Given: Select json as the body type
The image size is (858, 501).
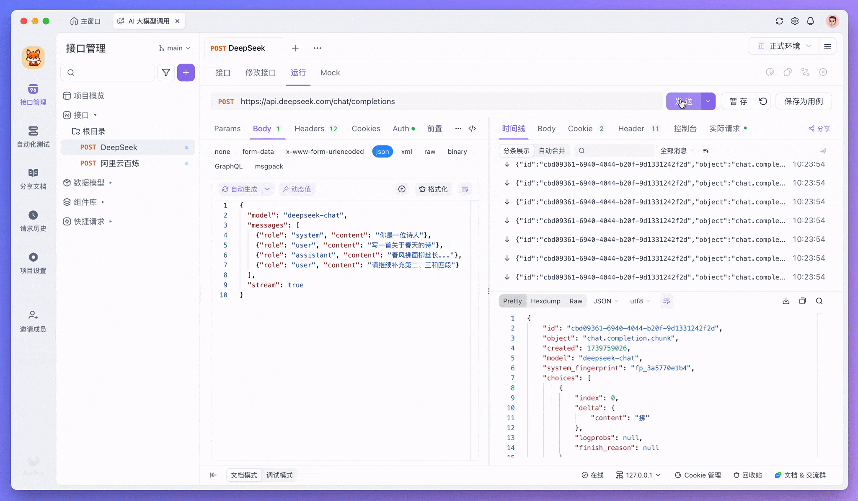Looking at the screenshot, I should click(x=382, y=152).
